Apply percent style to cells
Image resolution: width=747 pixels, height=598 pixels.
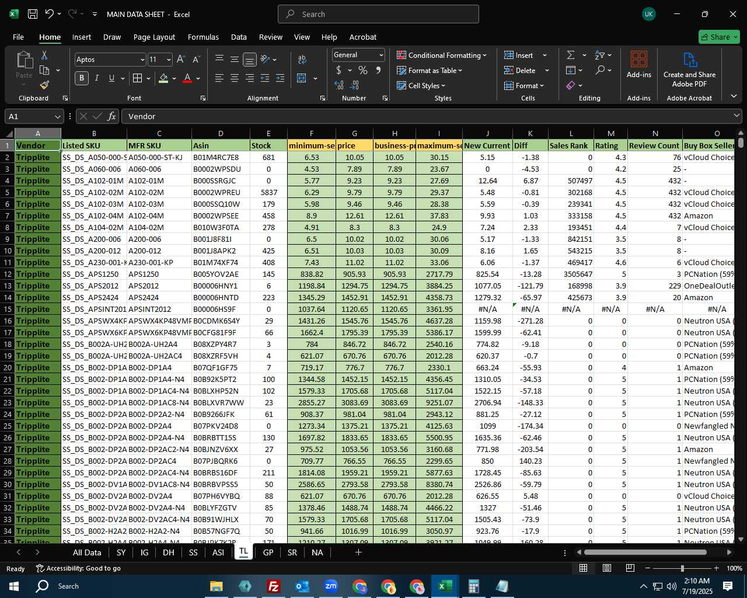[363, 70]
